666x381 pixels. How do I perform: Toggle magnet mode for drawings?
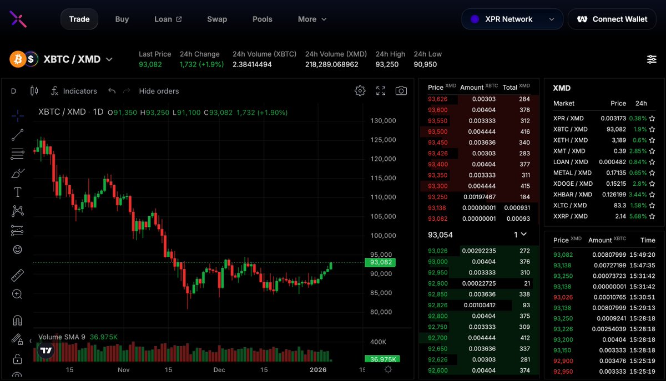17,320
